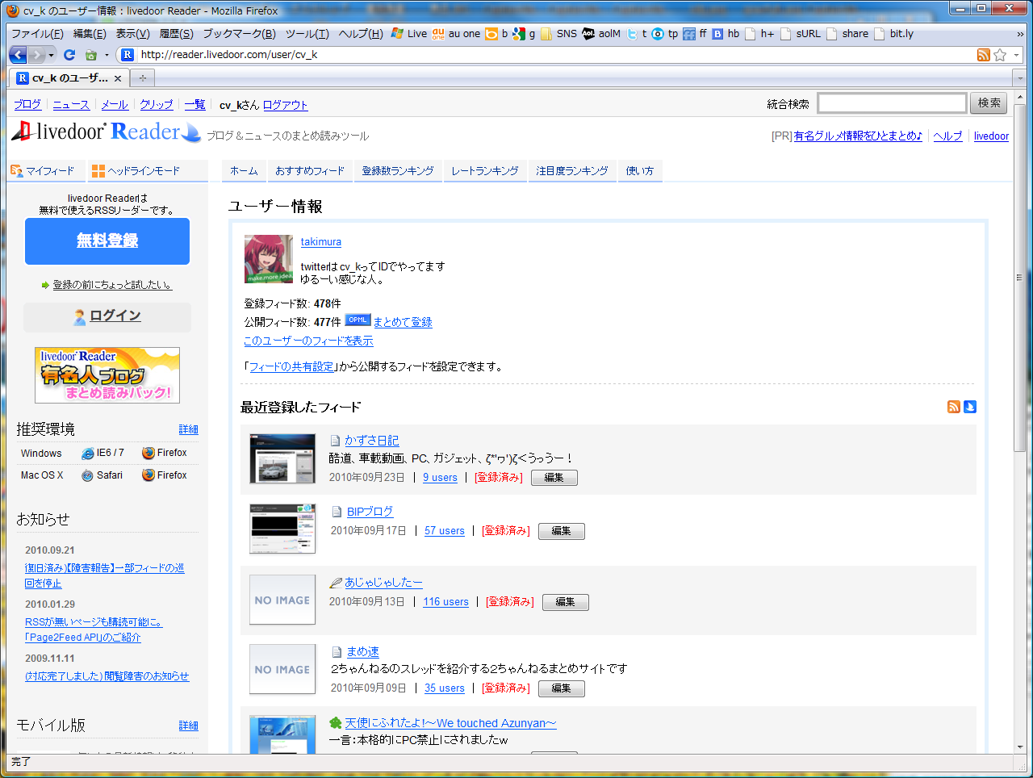The width and height of the screenshot is (1033, 778).
Task: Click the Firefox icon in the Windows row
Action: click(x=148, y=453)
